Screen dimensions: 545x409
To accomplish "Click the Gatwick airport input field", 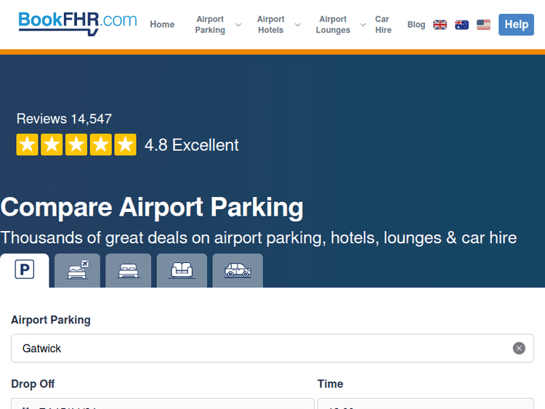I will 262,348.
